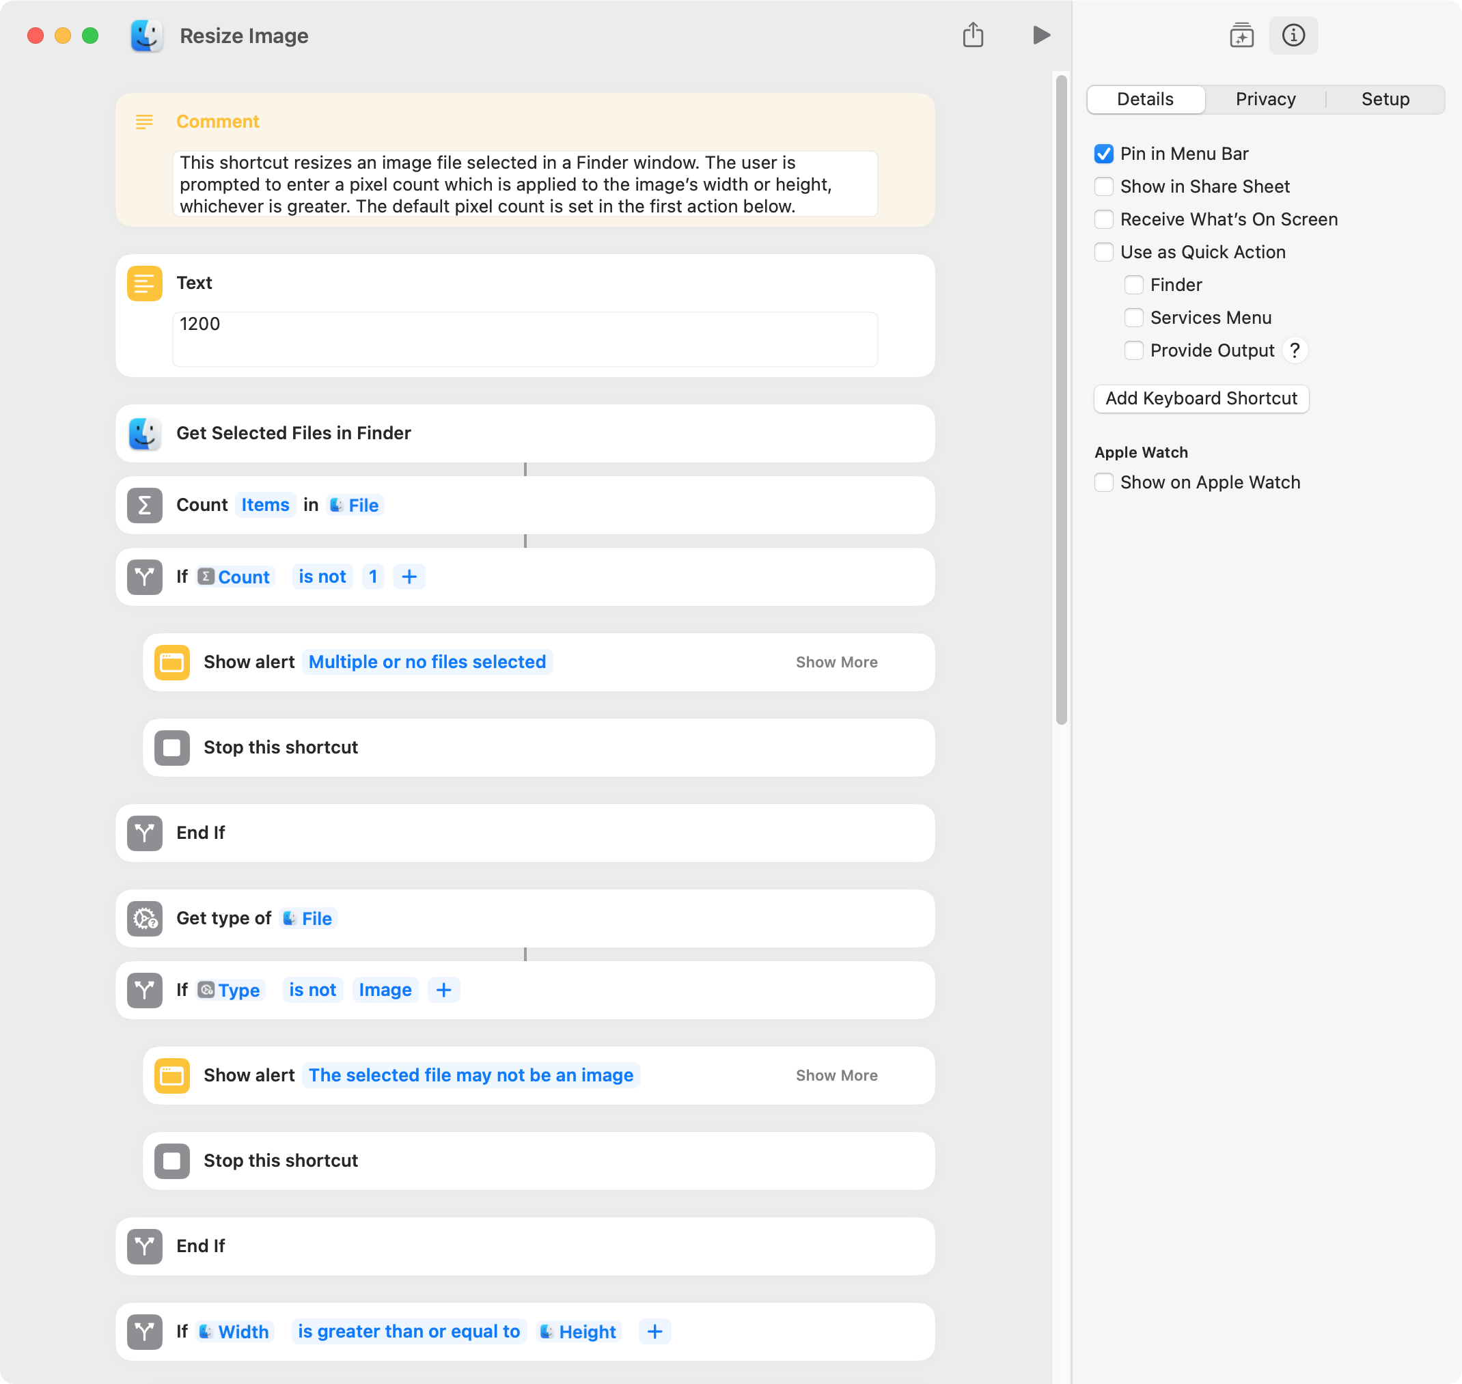Viewport: 1462px width, 1384px height.
Task: Select the Comment action lines icon
Action: tap(145, 122)
